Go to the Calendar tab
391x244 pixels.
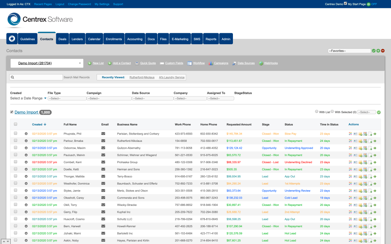click(94, 39)
